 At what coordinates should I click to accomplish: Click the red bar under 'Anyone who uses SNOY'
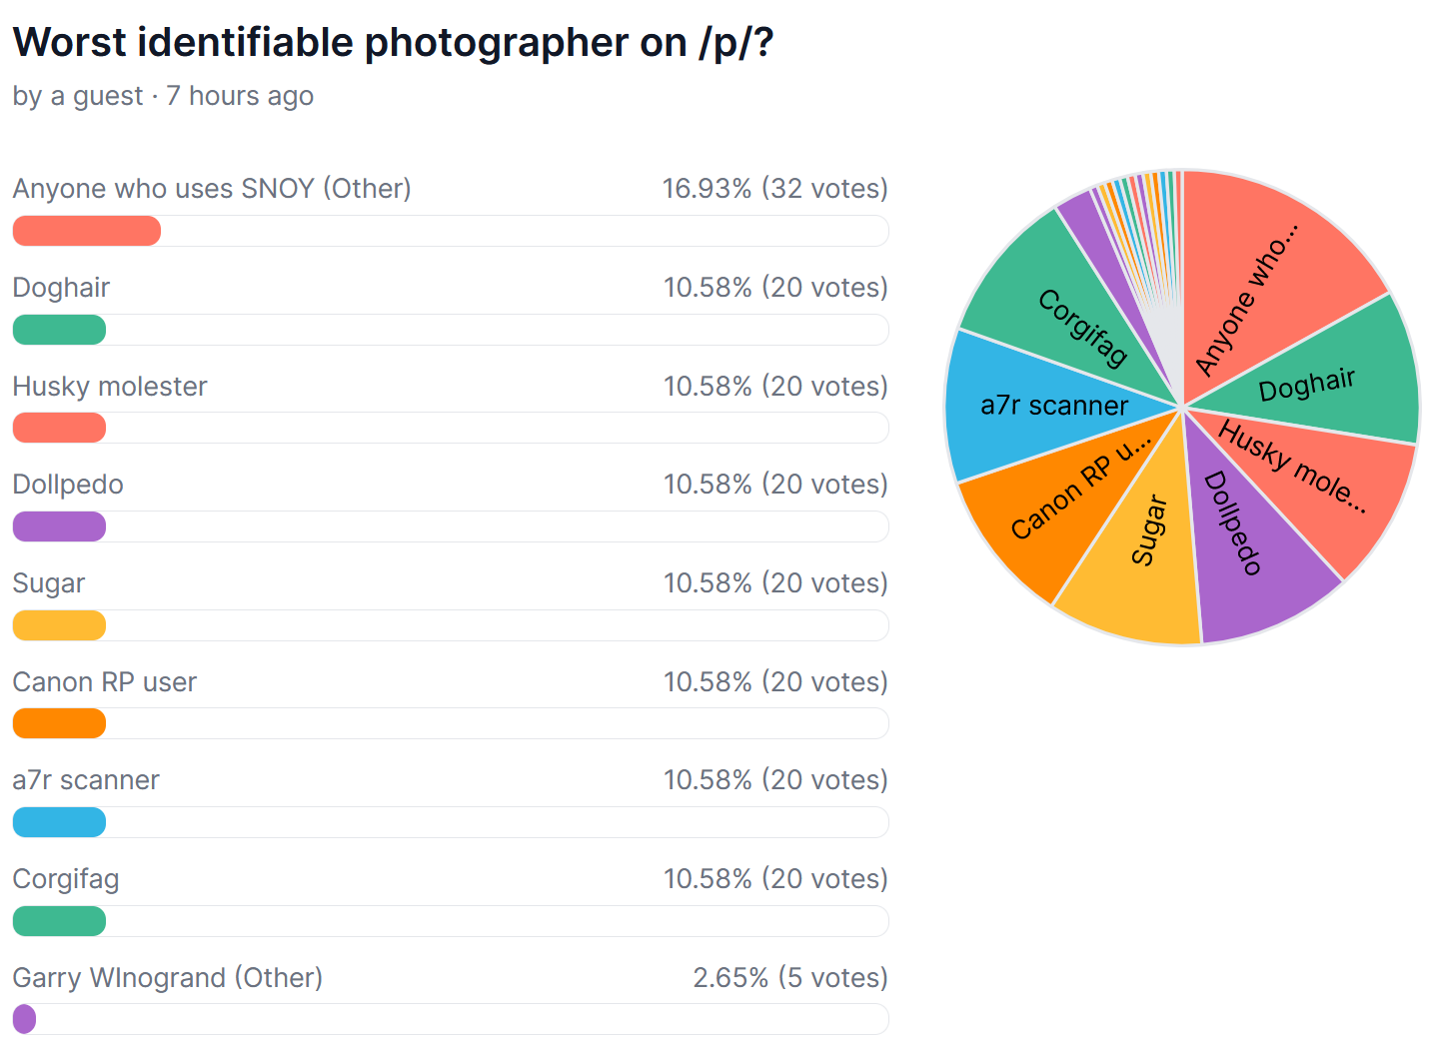87,231
